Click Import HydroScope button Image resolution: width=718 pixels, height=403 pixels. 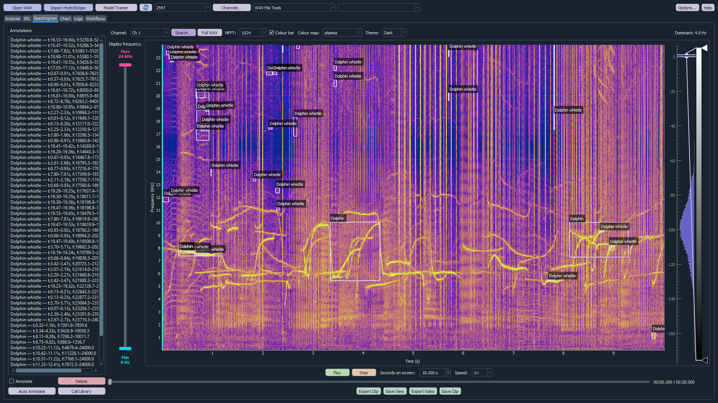coord(68,7)
